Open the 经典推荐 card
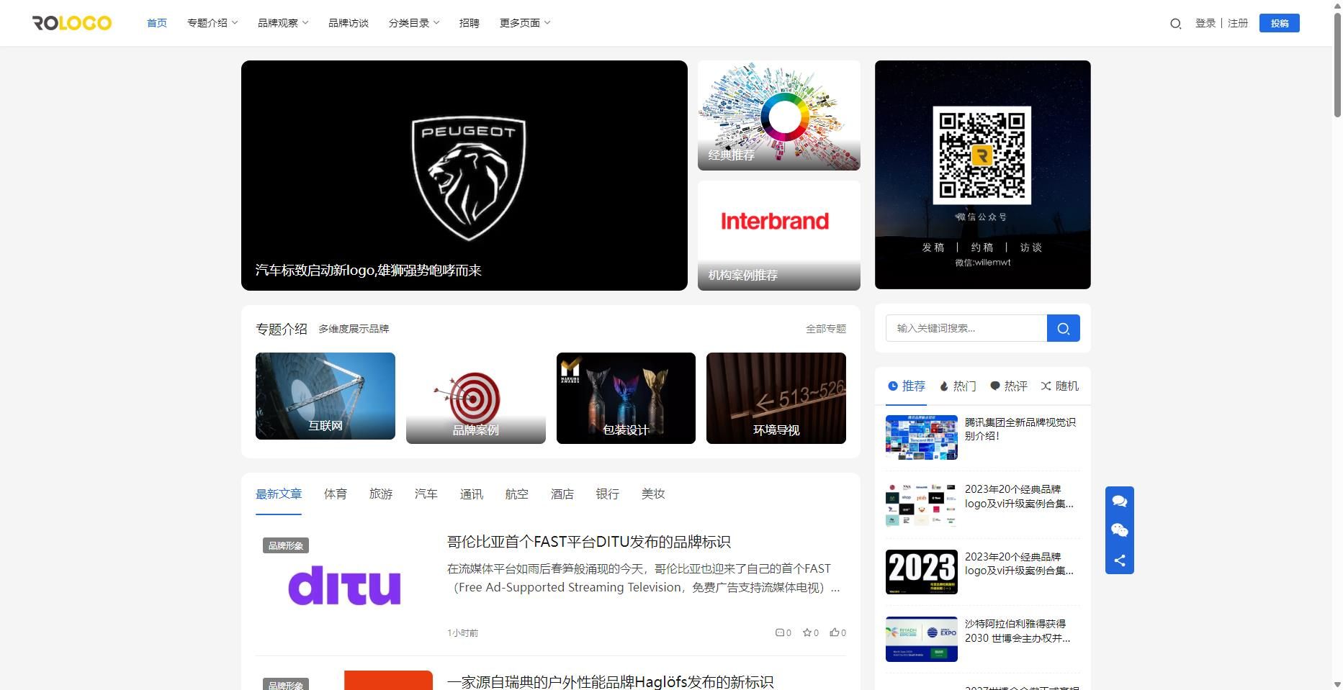1343x690 pixels. [x=779, y=115]
